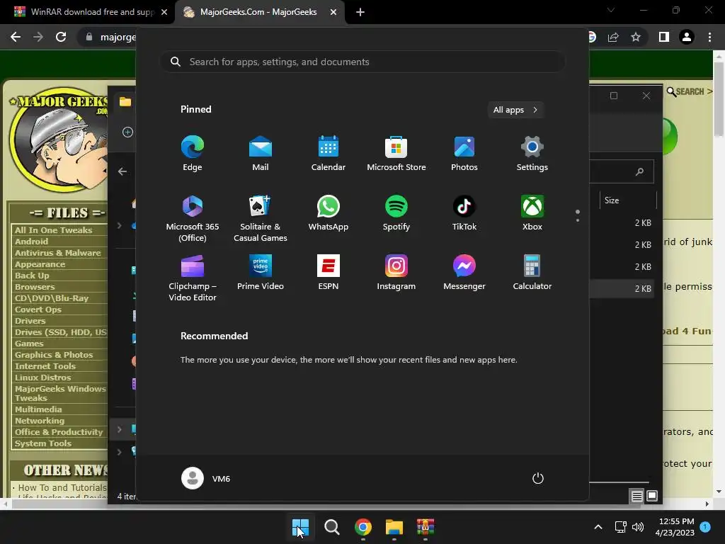Click the Windows Start button on taskbar
Screen dimensions: 725x544
point(300,527)
